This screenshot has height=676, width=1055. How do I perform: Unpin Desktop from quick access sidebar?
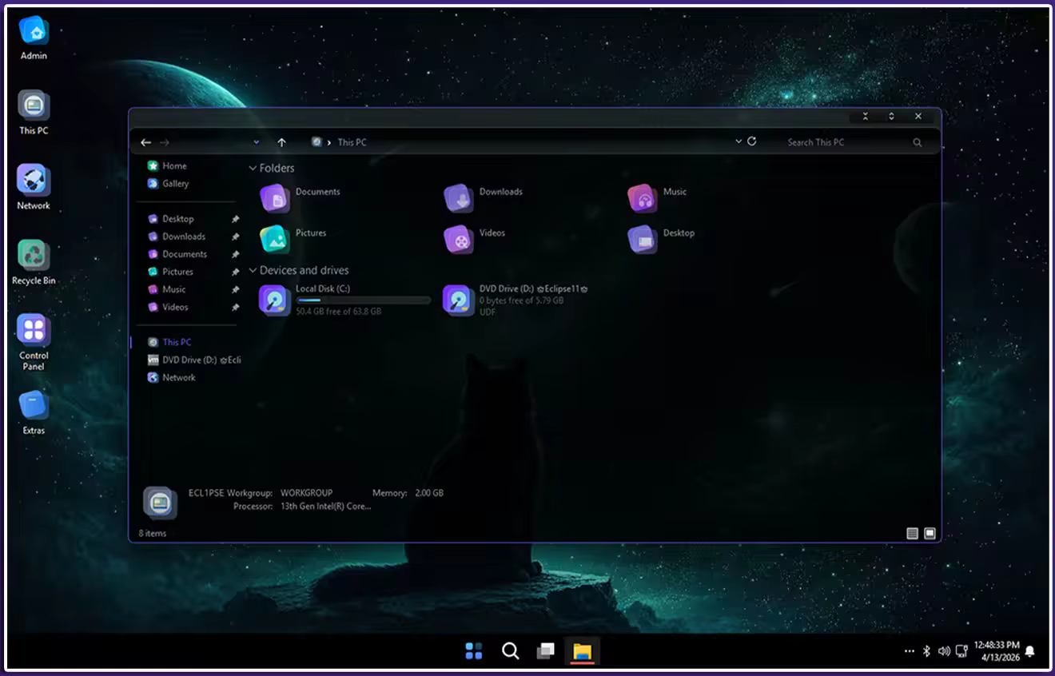pos(235,219)
